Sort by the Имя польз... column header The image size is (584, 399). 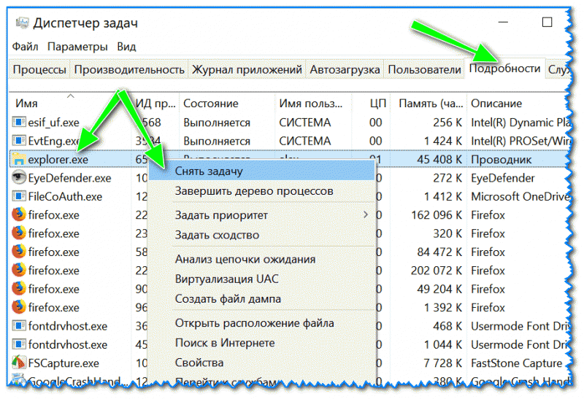[x=314, y=103]
